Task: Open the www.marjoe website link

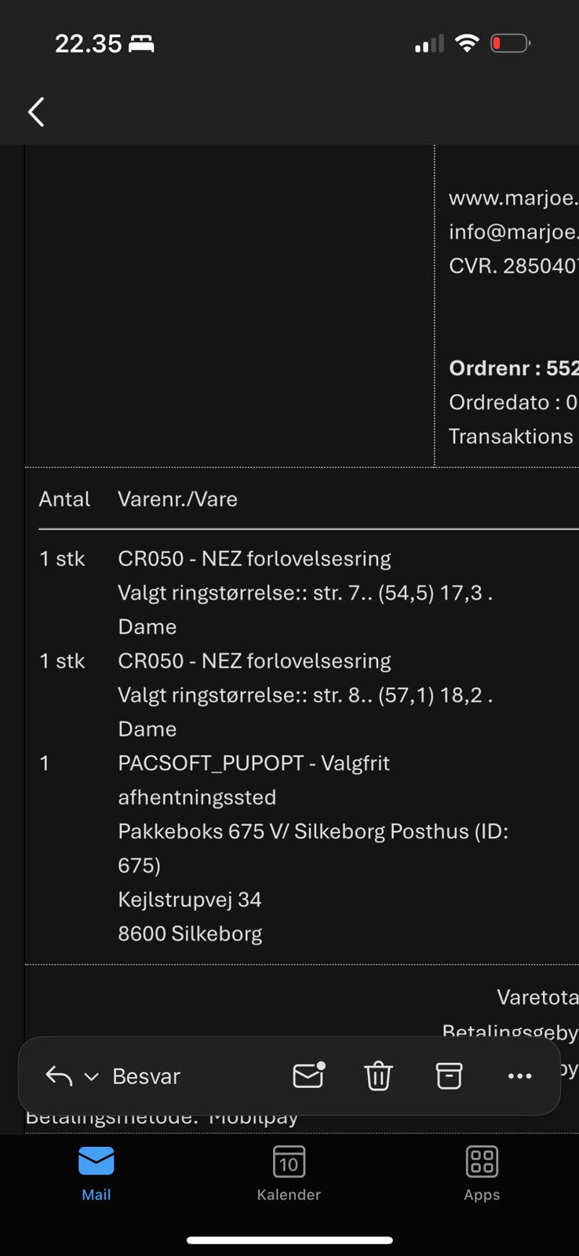Action: tap(512, 198)
